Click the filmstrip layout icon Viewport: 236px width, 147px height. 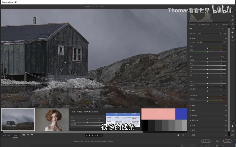24,135
